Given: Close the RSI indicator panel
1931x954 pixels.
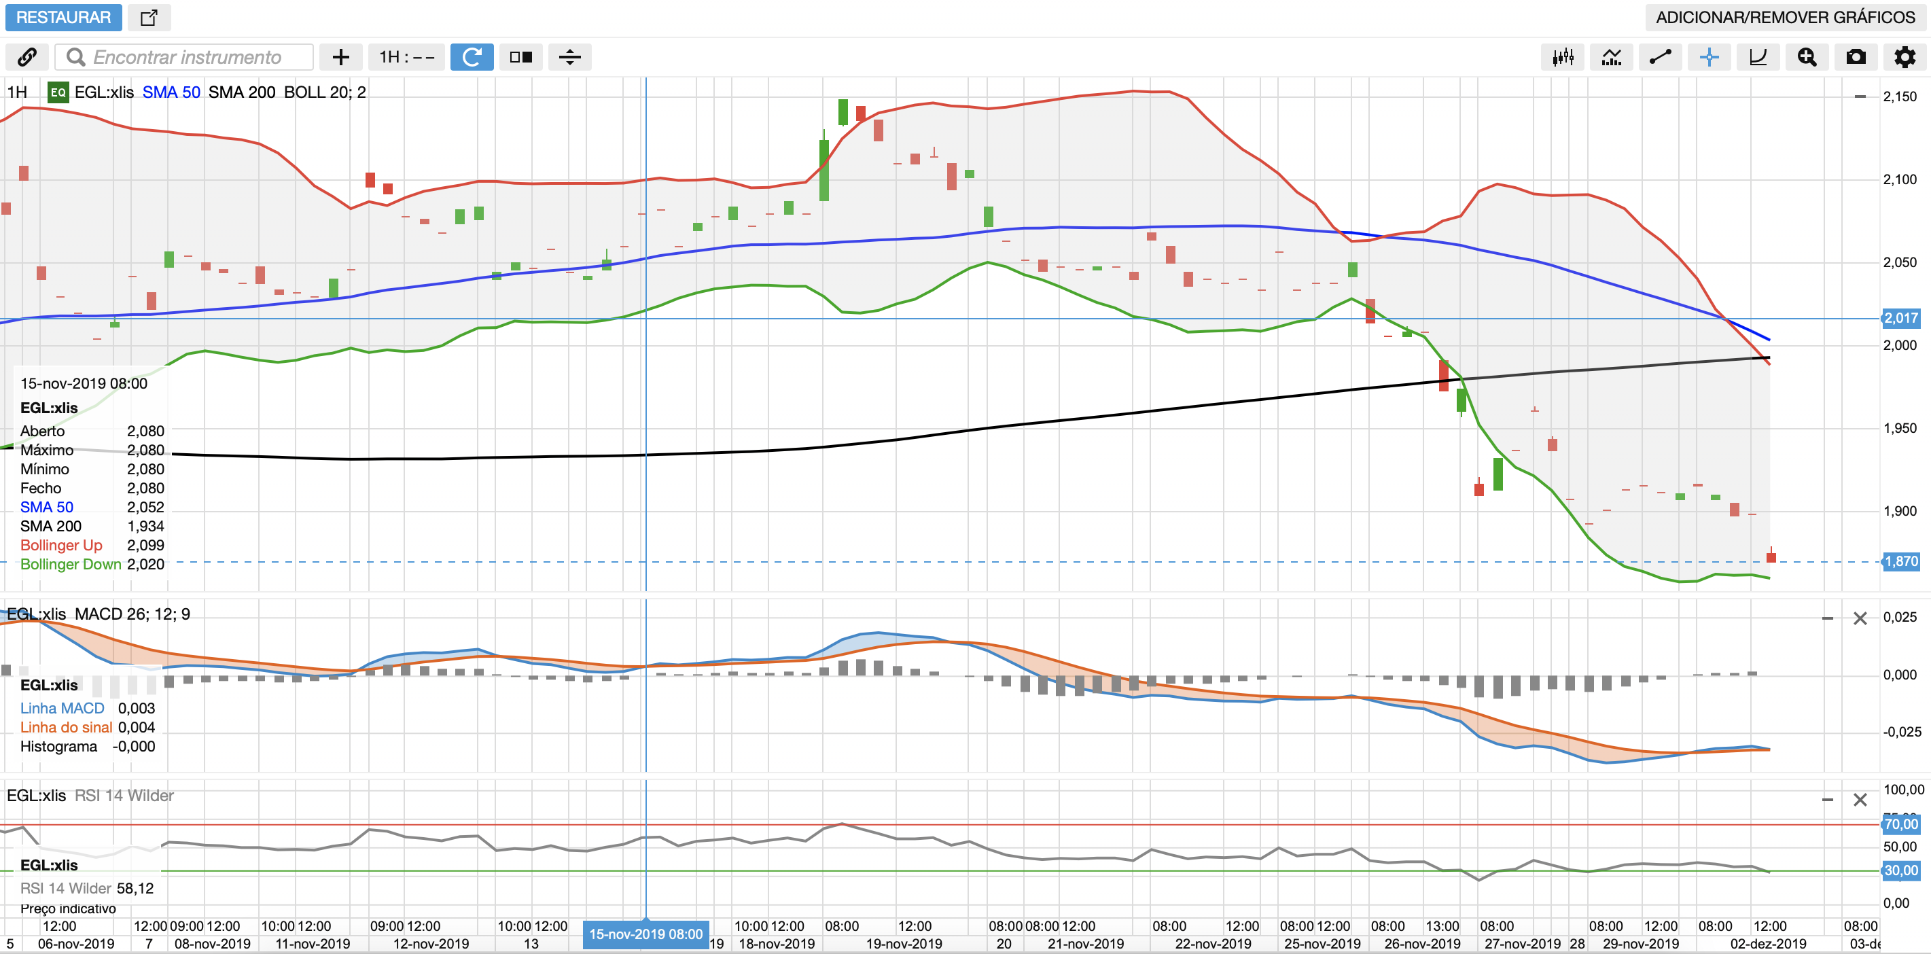Looking at the screenshot, I should 1860,800.
